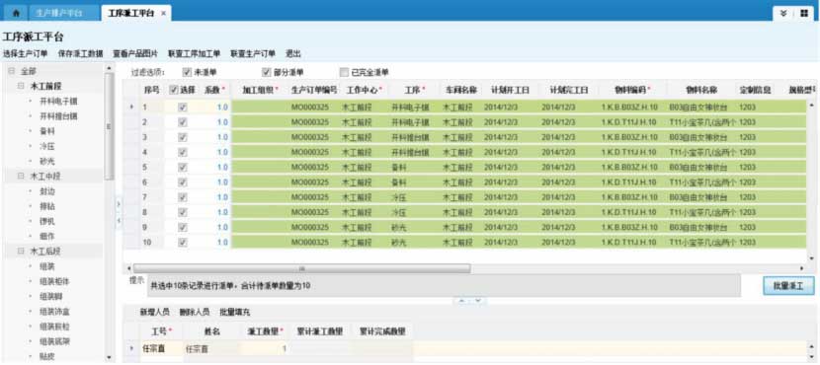The width and height of the screenshot is (820, 365).
Task: Select 组装柜体 in the tree
Action: (54, 281)
